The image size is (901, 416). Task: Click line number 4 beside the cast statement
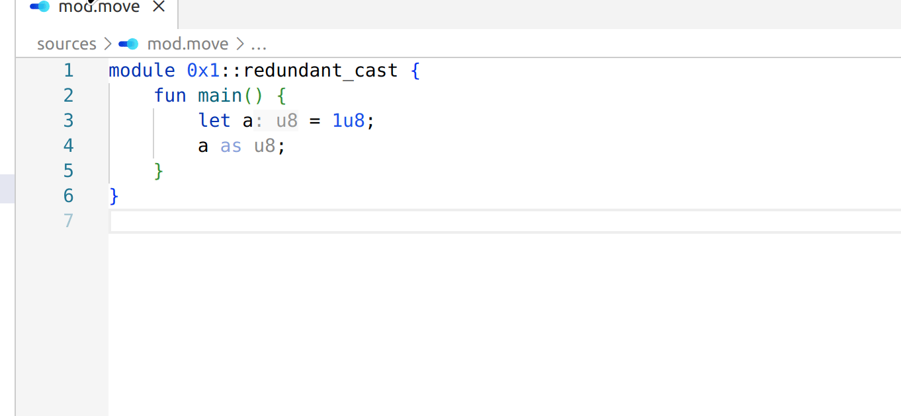click(69, 145)
